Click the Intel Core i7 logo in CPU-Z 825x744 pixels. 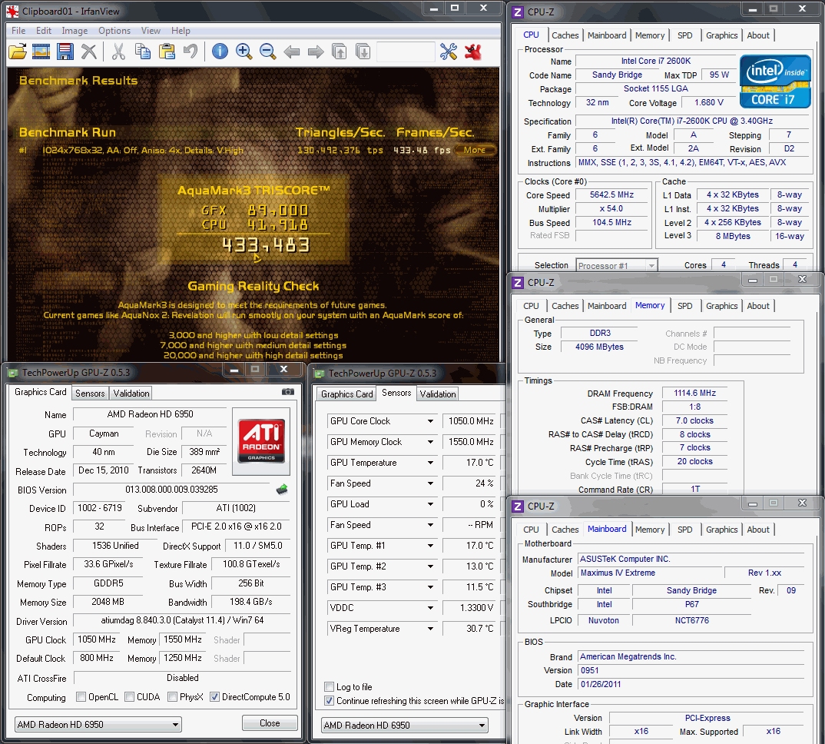pos(775,81)
